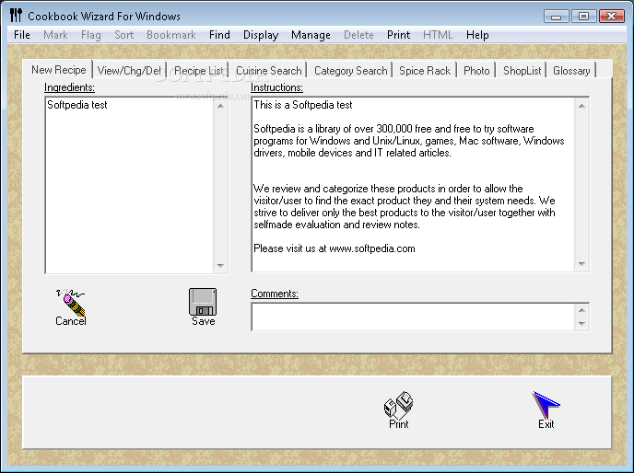Image resolution: width=634 pixels, height=473 pixels.
Task: Click Comments scrollbar up arrow
Action: [x=581, y=310]
